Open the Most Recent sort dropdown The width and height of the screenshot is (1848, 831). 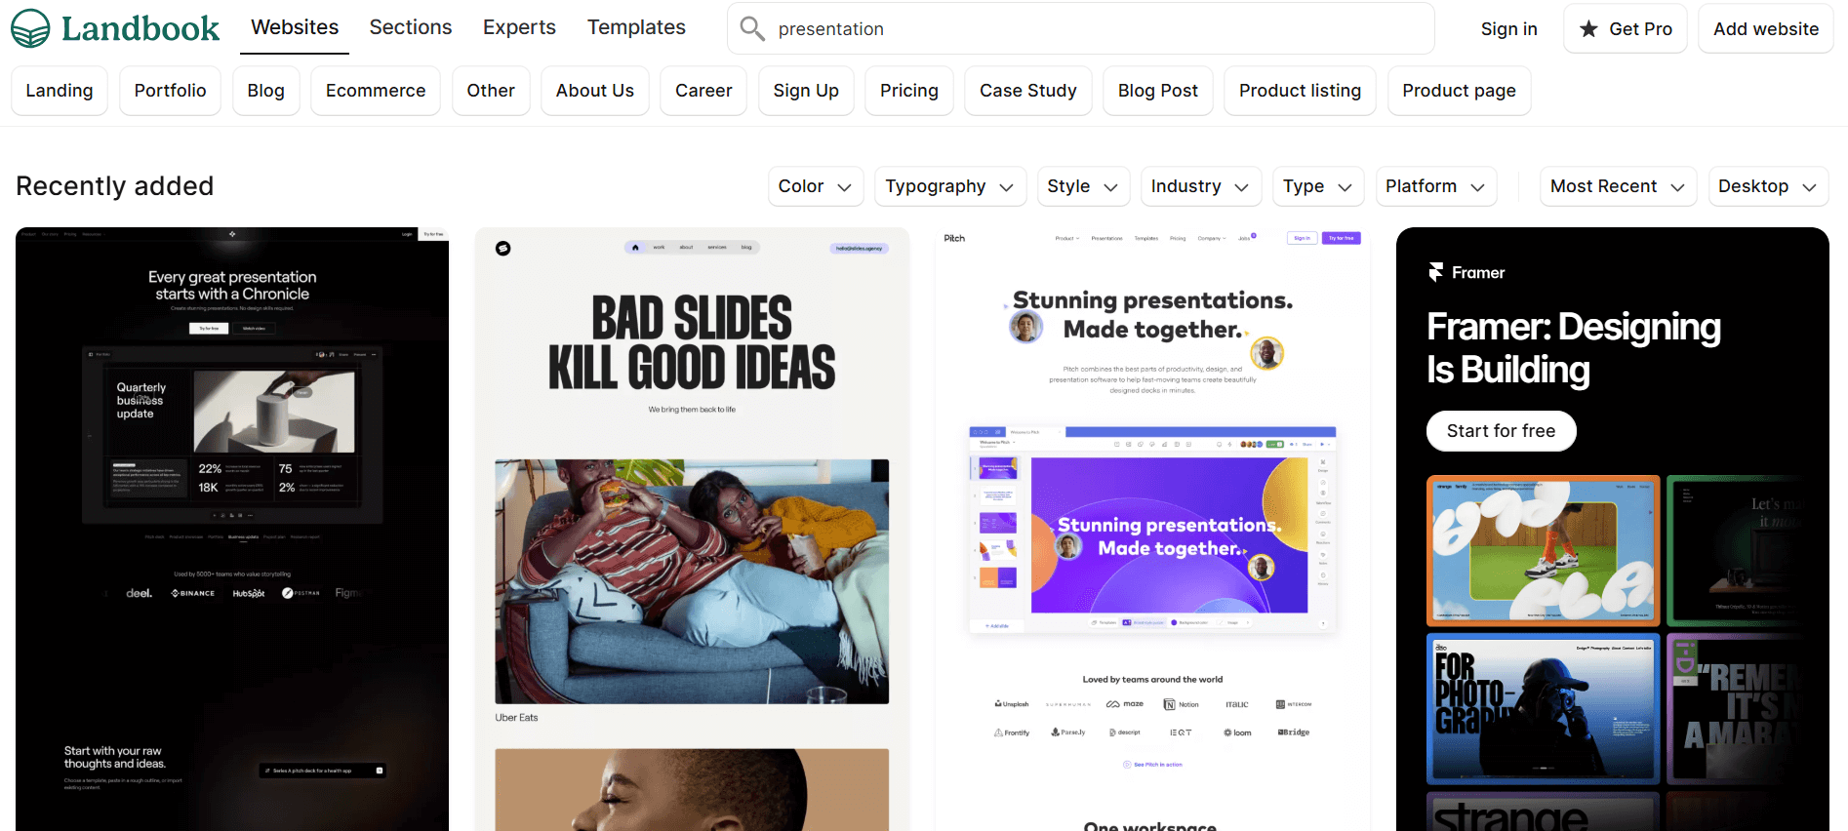[x=1619, y=186]
